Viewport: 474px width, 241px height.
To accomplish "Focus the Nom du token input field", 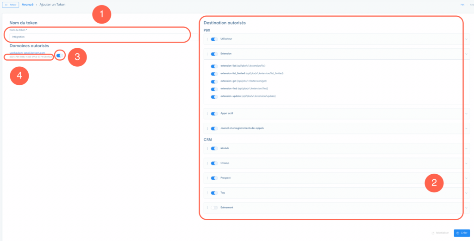I will pyautogui.click(x=97, y=36).
